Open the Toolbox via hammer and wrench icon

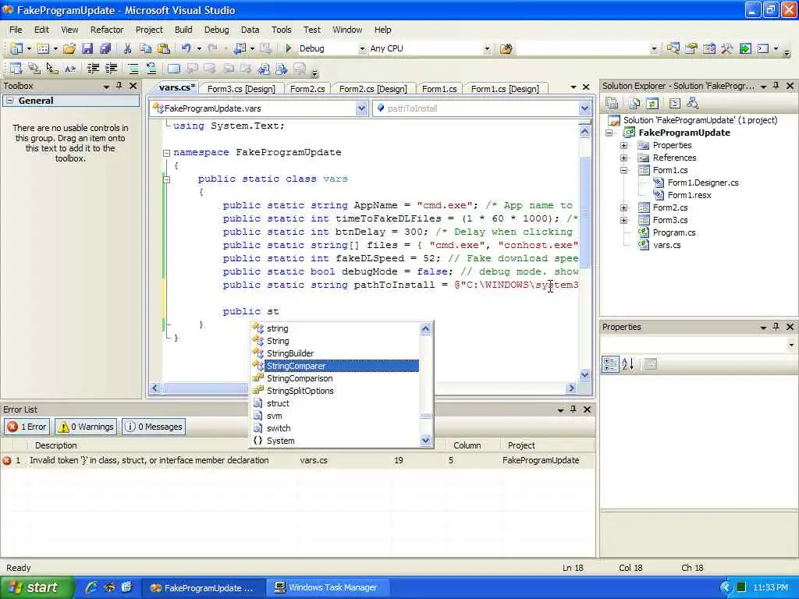pos(726,48)
